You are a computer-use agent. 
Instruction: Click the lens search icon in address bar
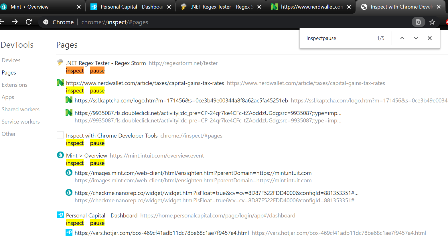[x=419, y=22]
